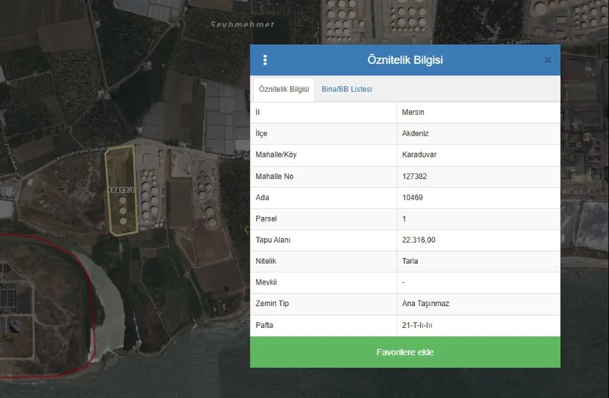The height and width of the screenshot is (398, 609).
Task: Close the Öznitelik Bilgisi dialog
Action: [x=547, y=60]
